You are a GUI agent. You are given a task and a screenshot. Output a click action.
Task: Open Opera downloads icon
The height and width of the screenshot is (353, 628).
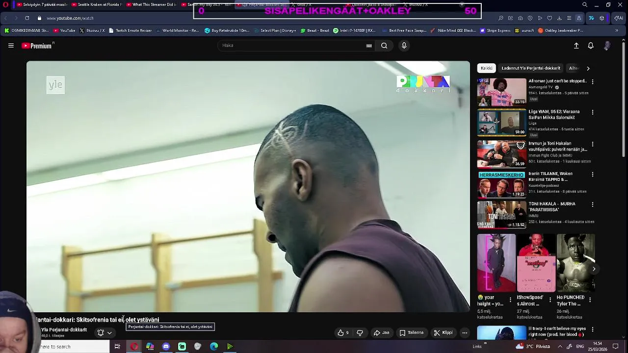(560, 18)
